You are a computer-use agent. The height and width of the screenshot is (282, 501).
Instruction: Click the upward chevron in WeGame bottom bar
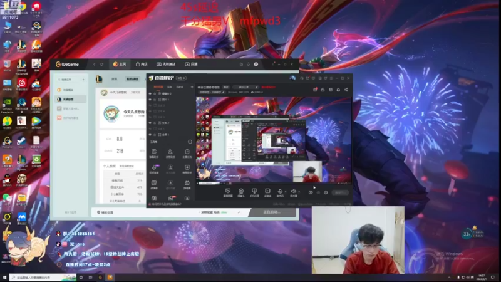coord(239,212)
